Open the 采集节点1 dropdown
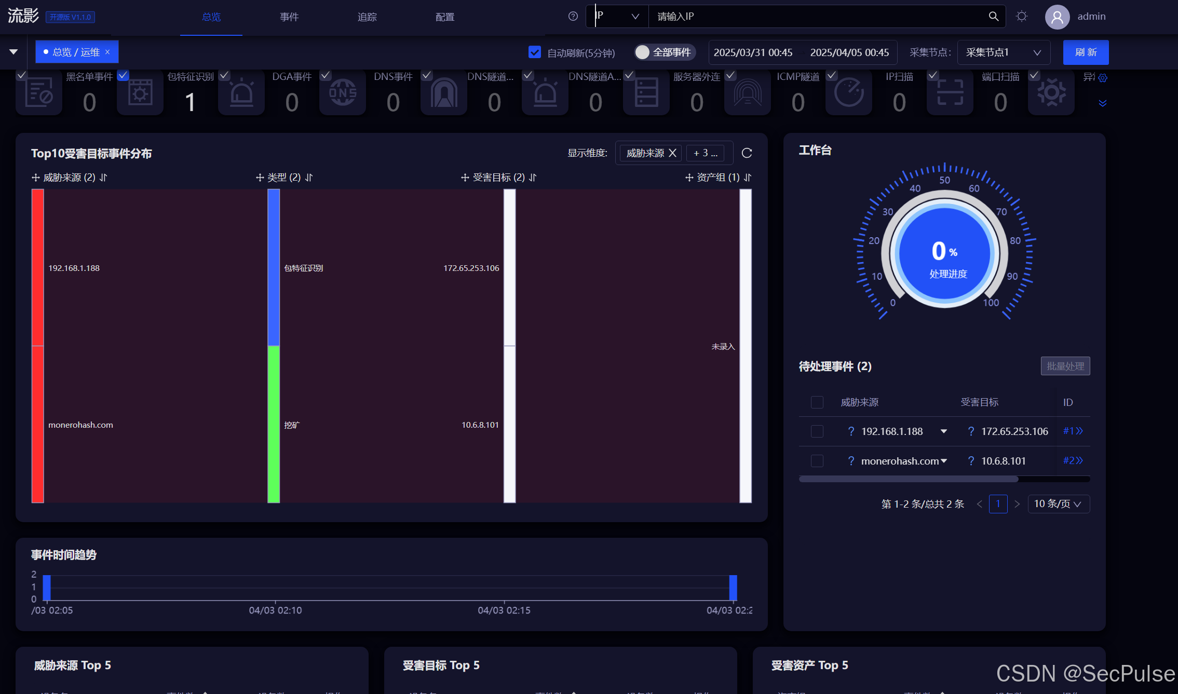The width and height of the screenshot is (1178, 694). click(x=1003, y=52)
